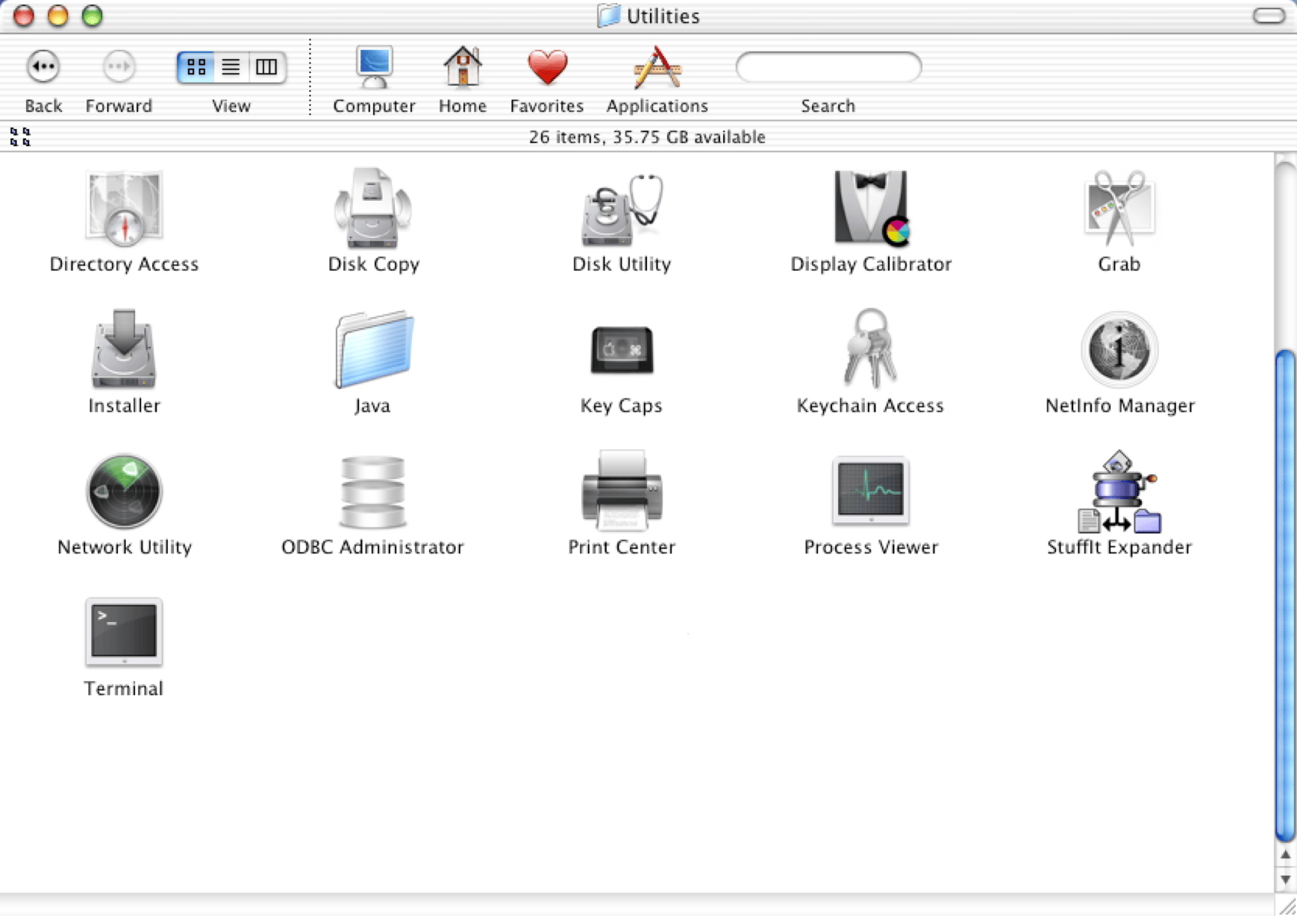
Task: Click the Process Viewer icon
Action: pyautogui.click(x=871, y=490)
